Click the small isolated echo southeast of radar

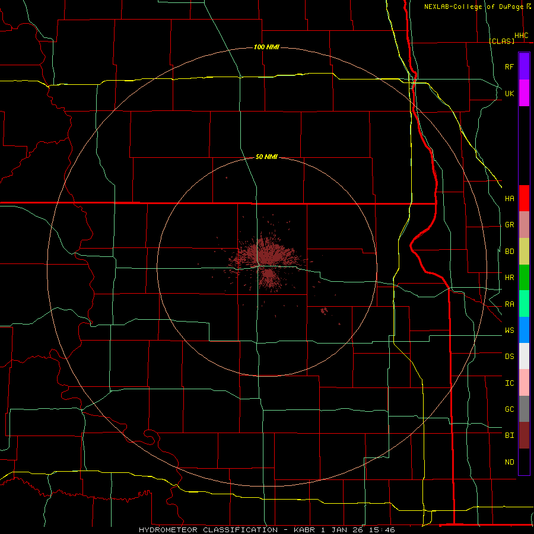(x=324, y=310)
